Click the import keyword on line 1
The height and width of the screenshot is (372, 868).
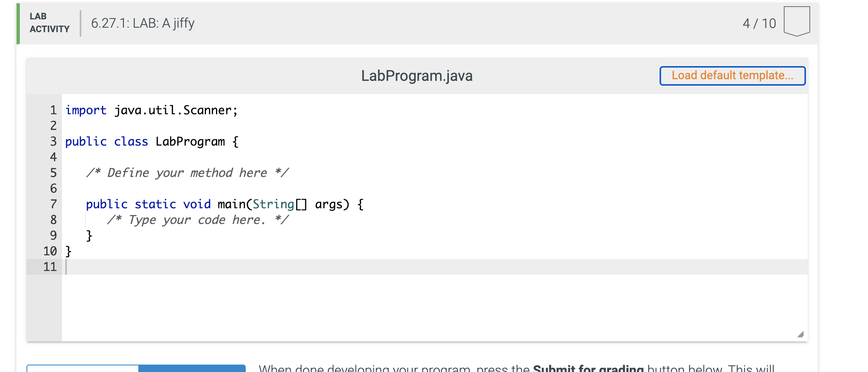(86, 111)
